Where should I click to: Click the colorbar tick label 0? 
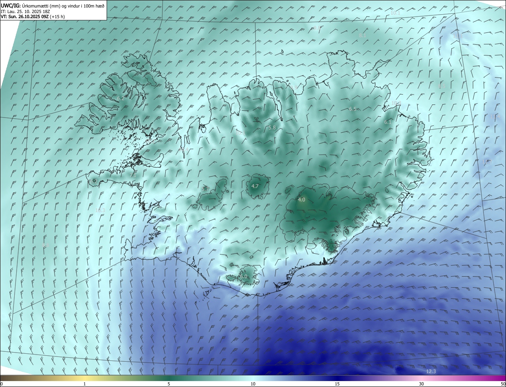2,384
